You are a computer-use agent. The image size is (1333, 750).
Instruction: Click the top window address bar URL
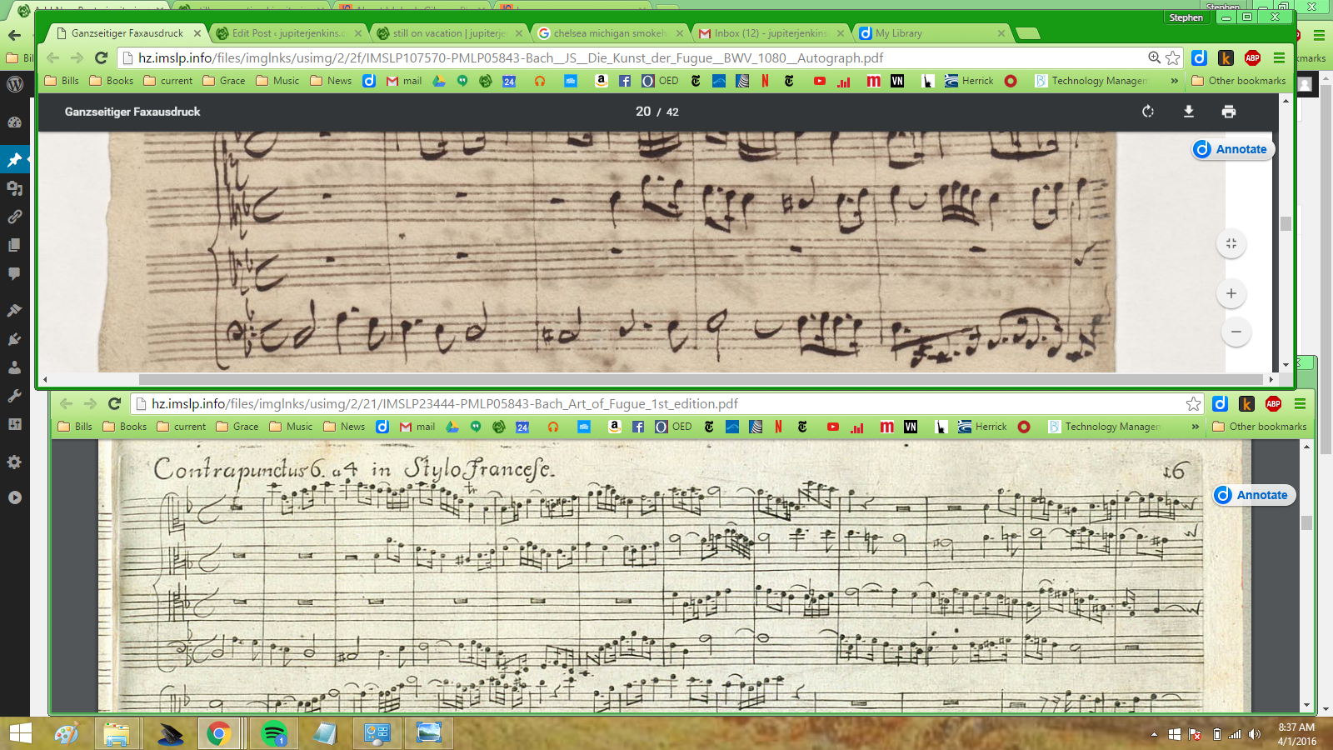pyautogui.click(x=511, y=57)
